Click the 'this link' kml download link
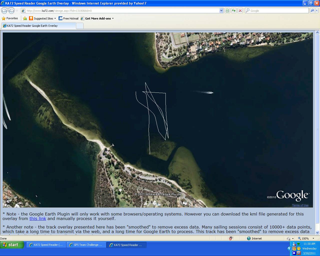Viewport: 320px width, 256px height. pyautogui.click(x=38, y=218)
